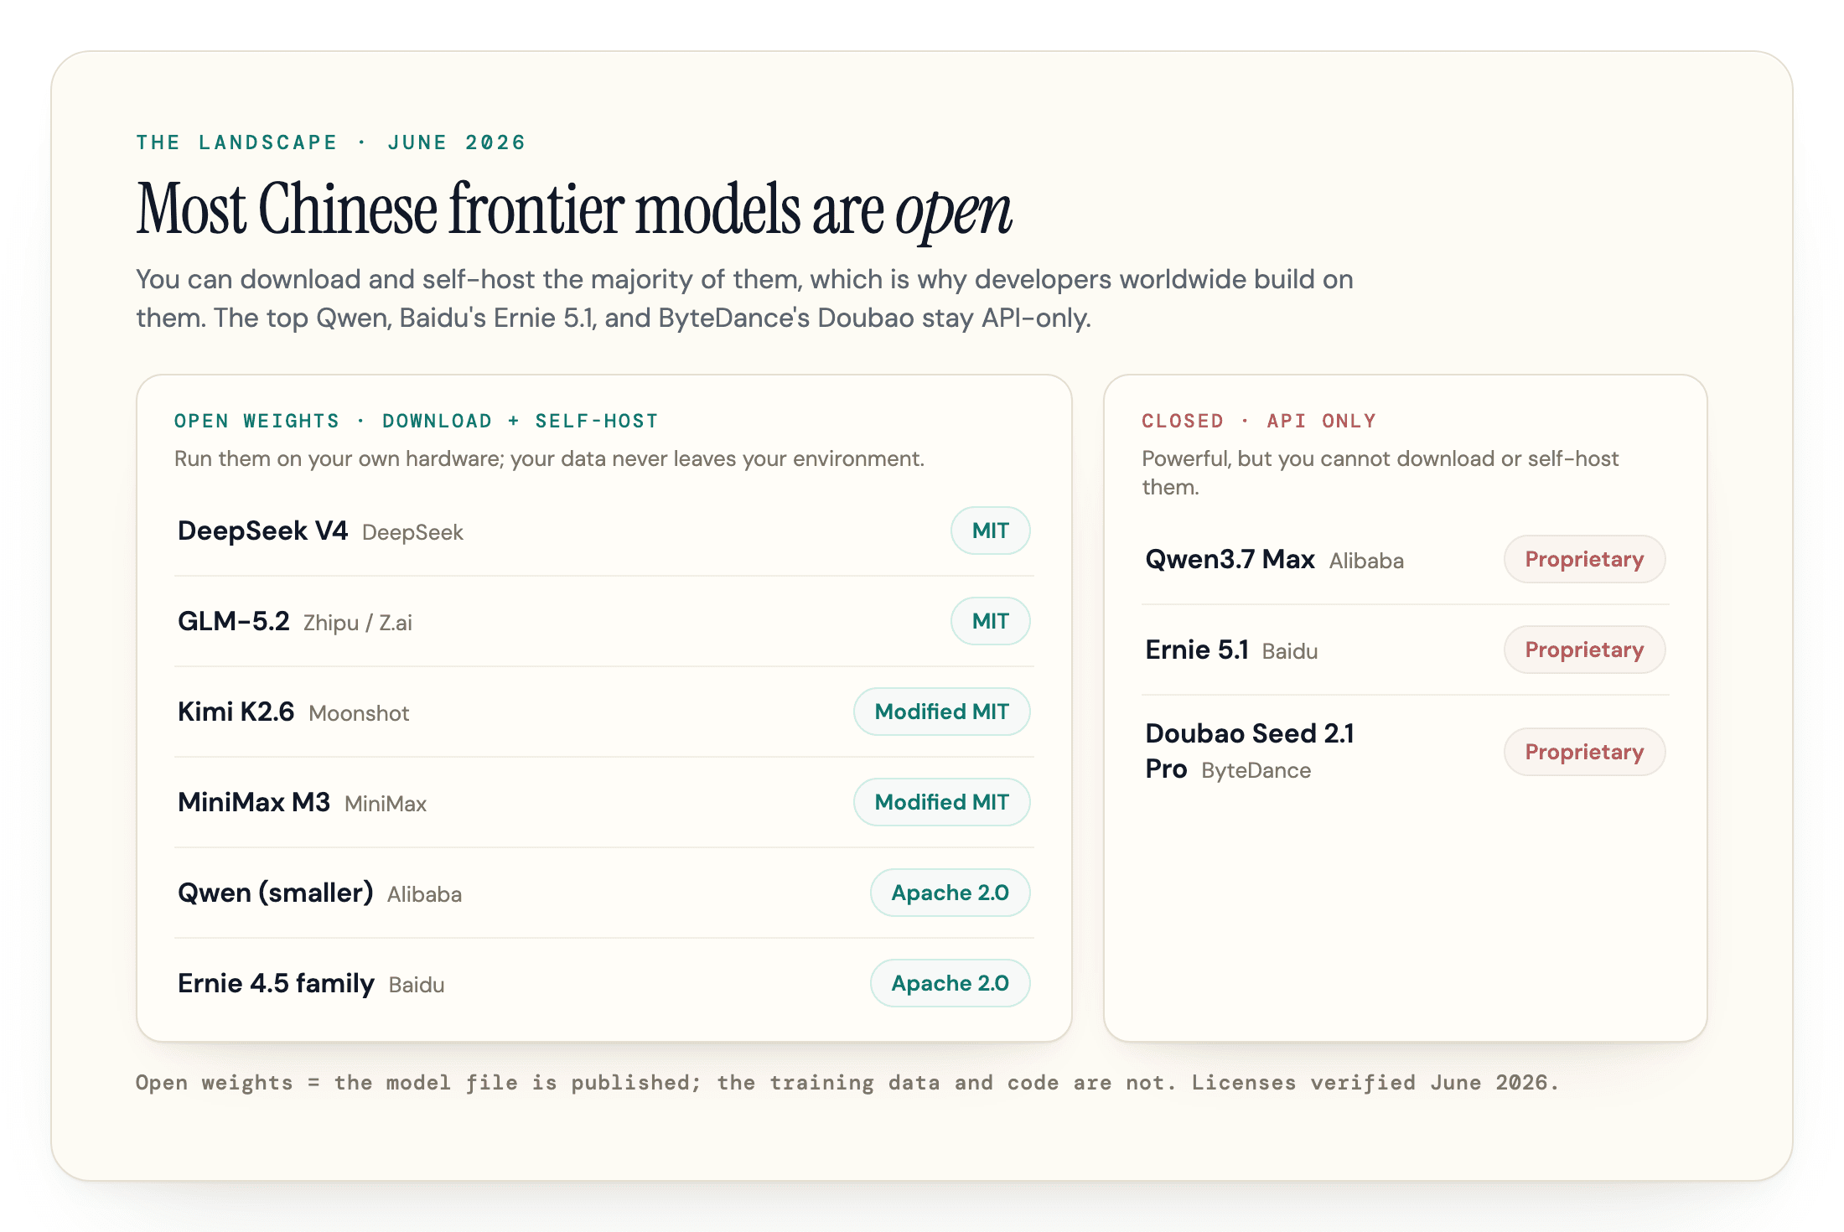Viewport: 1844px width, 1232px height.
Task: Select the Qwen3.7 Max model name
Action: click(1230, 559)
